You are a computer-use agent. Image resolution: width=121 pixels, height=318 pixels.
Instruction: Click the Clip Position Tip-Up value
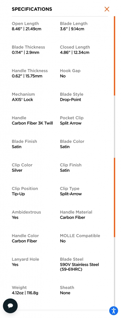[18, 194]
